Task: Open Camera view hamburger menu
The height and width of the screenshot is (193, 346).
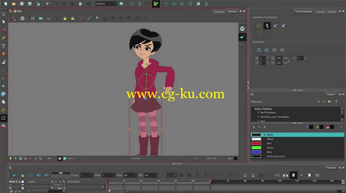Action: coord(10,11)
